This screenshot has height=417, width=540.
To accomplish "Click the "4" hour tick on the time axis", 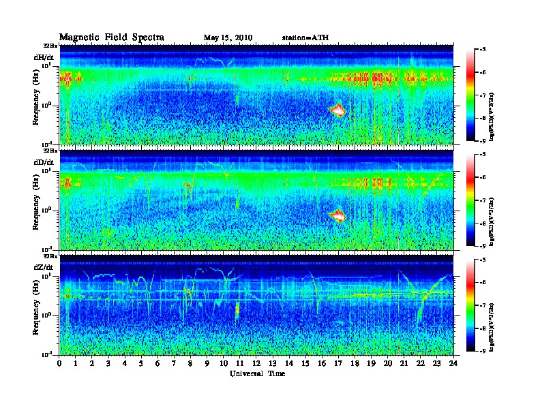I will click(125, 363).
